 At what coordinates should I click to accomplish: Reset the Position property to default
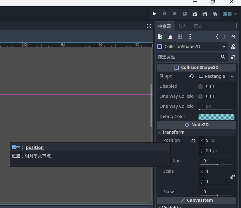pyautogui.click(x=193, y=141)
